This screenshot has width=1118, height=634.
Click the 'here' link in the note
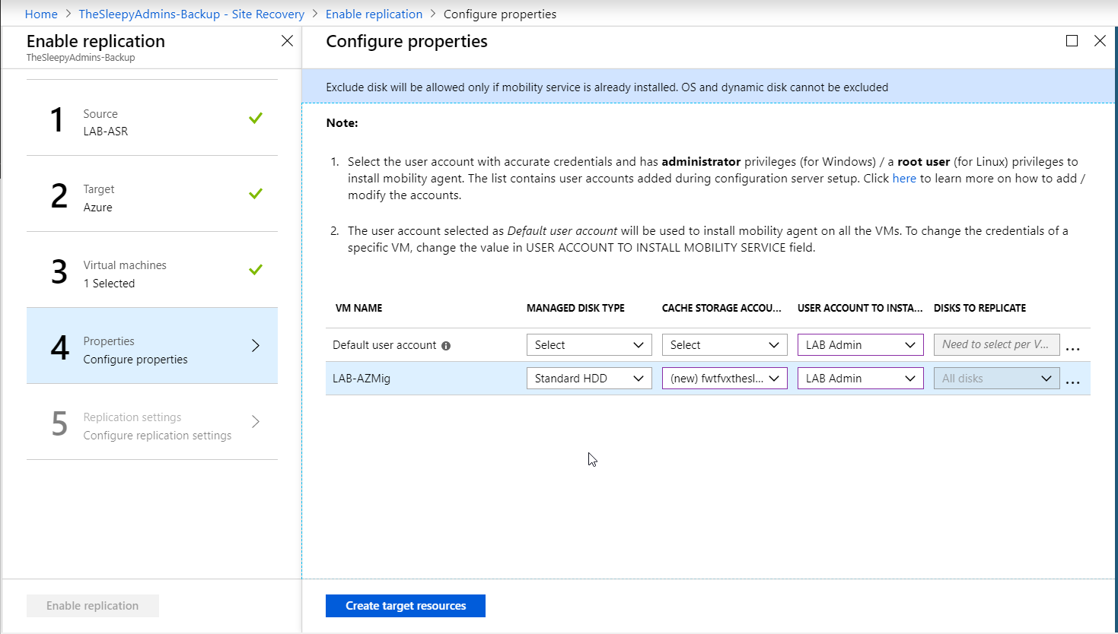[x=904, y=179]
